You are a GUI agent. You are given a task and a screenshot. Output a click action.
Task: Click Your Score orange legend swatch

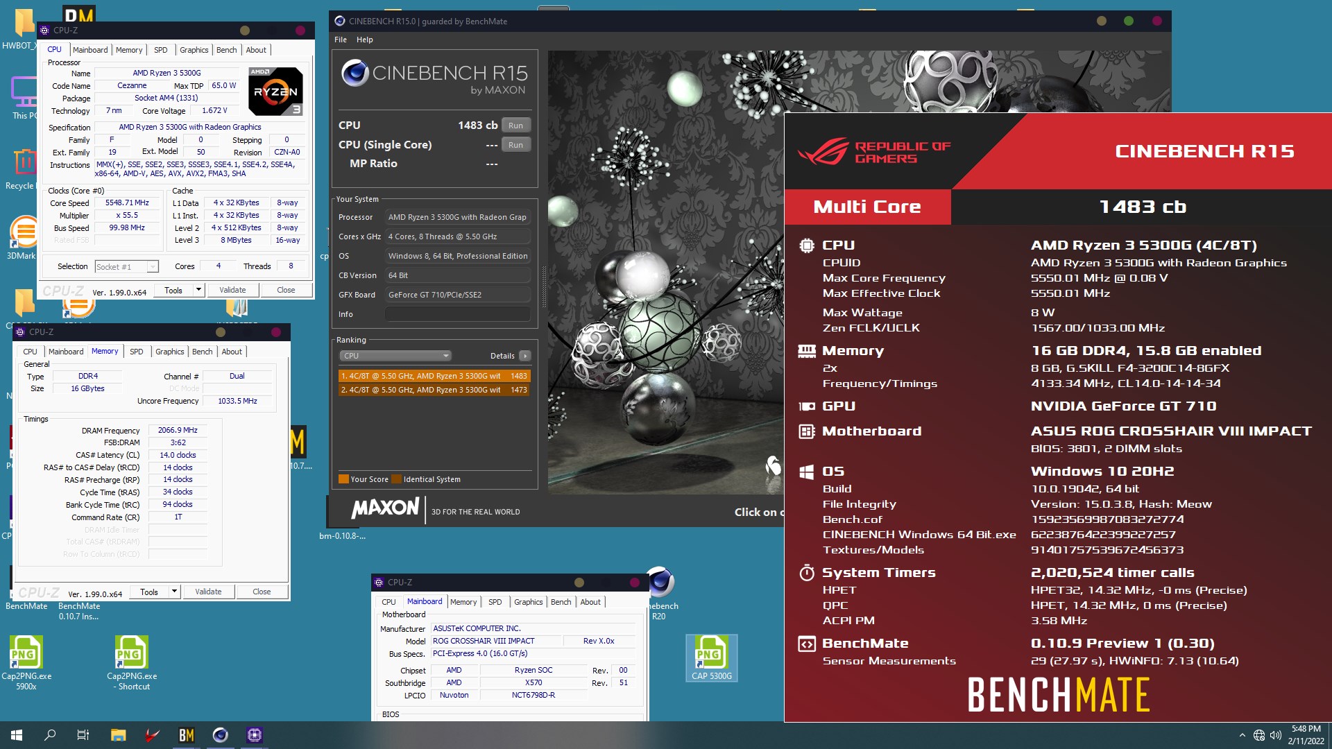pyautogui.click(x=343, y=479)
